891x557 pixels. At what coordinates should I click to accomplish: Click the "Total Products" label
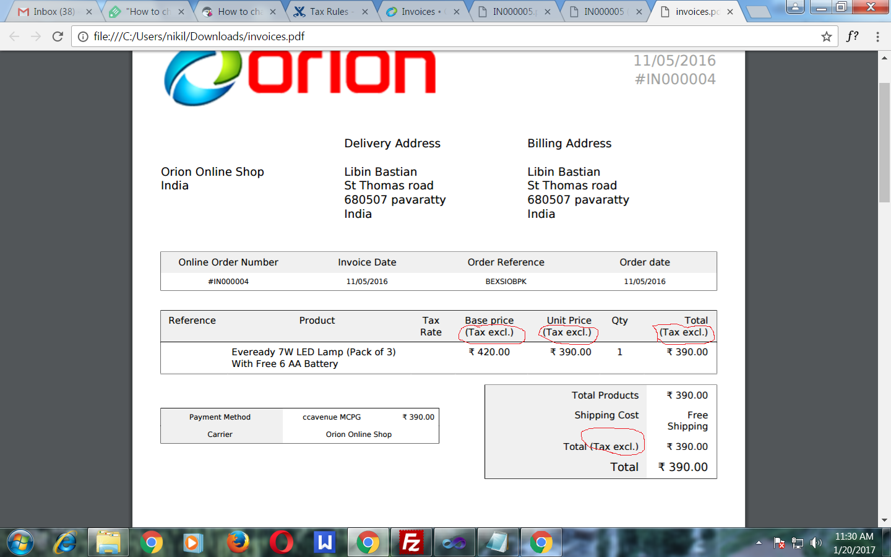(605, 395)
